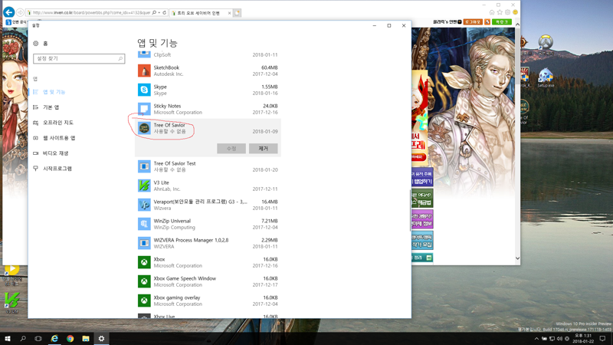Click the green button at browser page top right
The image size is (613, 345).
[x=502, y=22]
